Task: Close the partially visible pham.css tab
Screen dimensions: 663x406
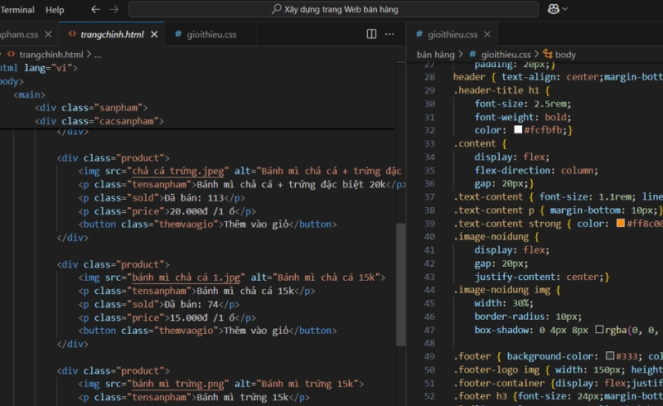Action: [48, 34]
